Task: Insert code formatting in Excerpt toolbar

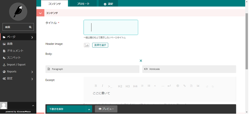Action: click(110, 86)
